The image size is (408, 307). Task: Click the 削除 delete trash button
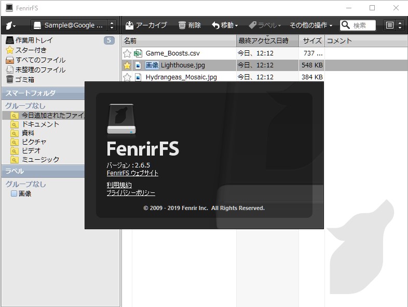[x=190, y=25]
